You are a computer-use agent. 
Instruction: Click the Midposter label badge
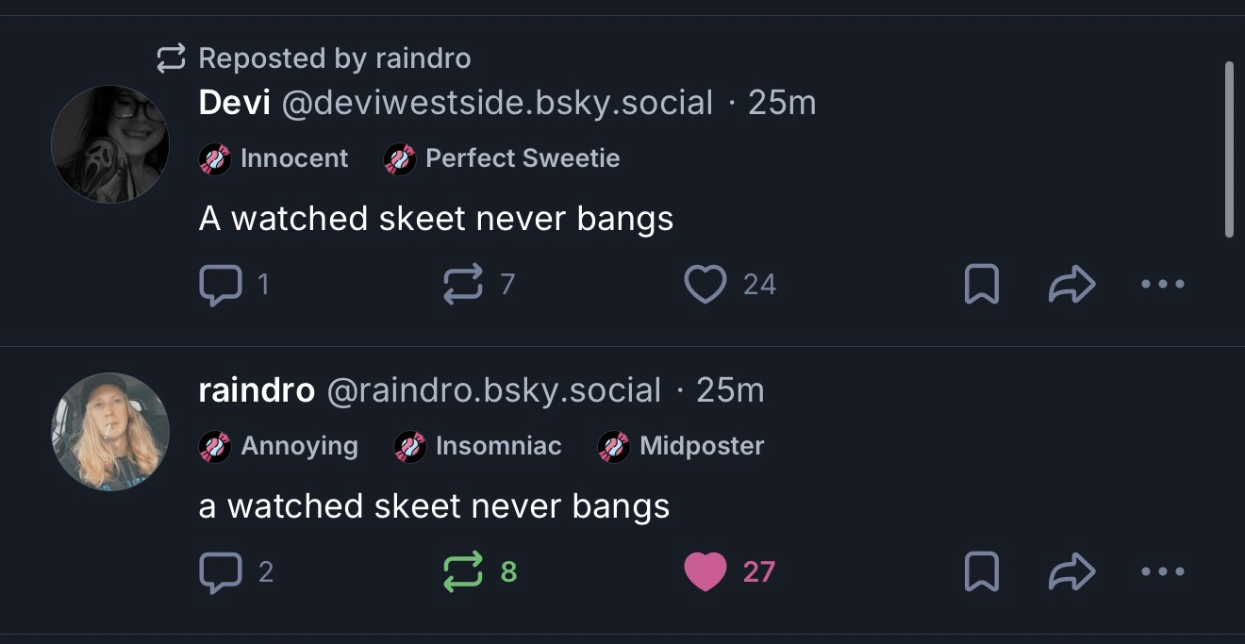coord(682,446)
